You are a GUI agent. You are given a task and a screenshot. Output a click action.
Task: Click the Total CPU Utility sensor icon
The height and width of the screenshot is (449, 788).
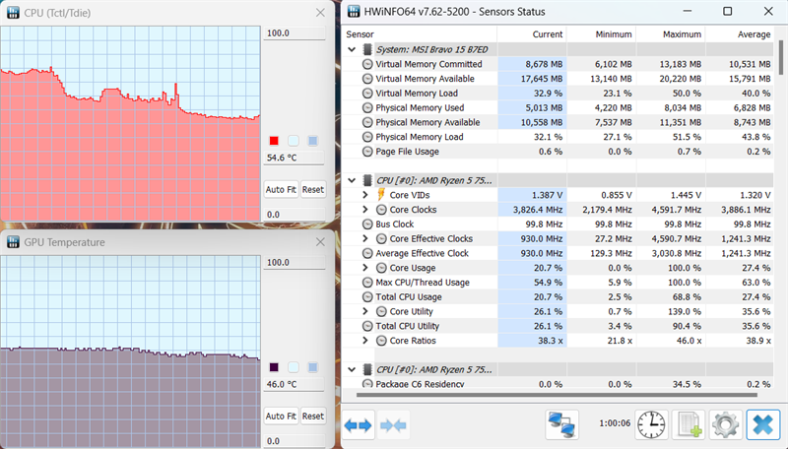pos(367,326)
